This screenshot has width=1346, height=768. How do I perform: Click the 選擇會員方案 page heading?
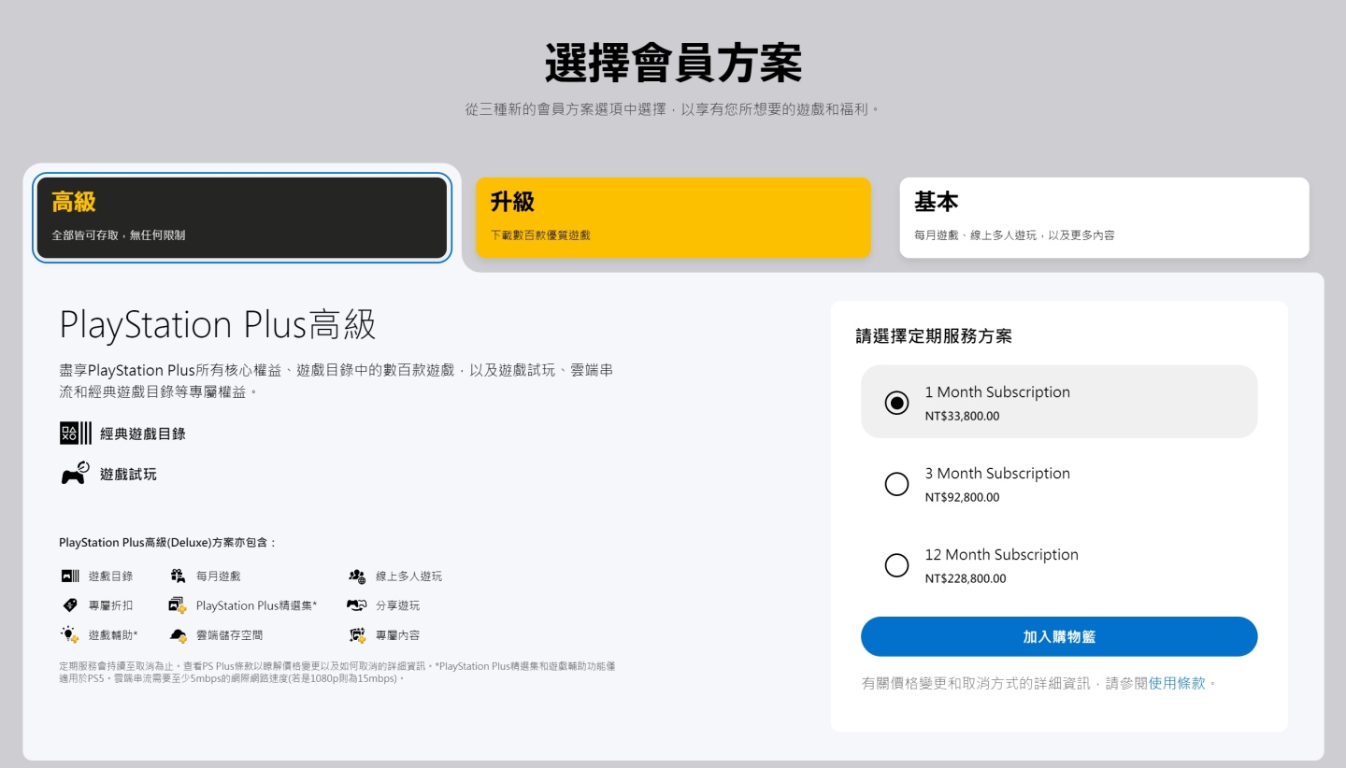tap(673, 64)
